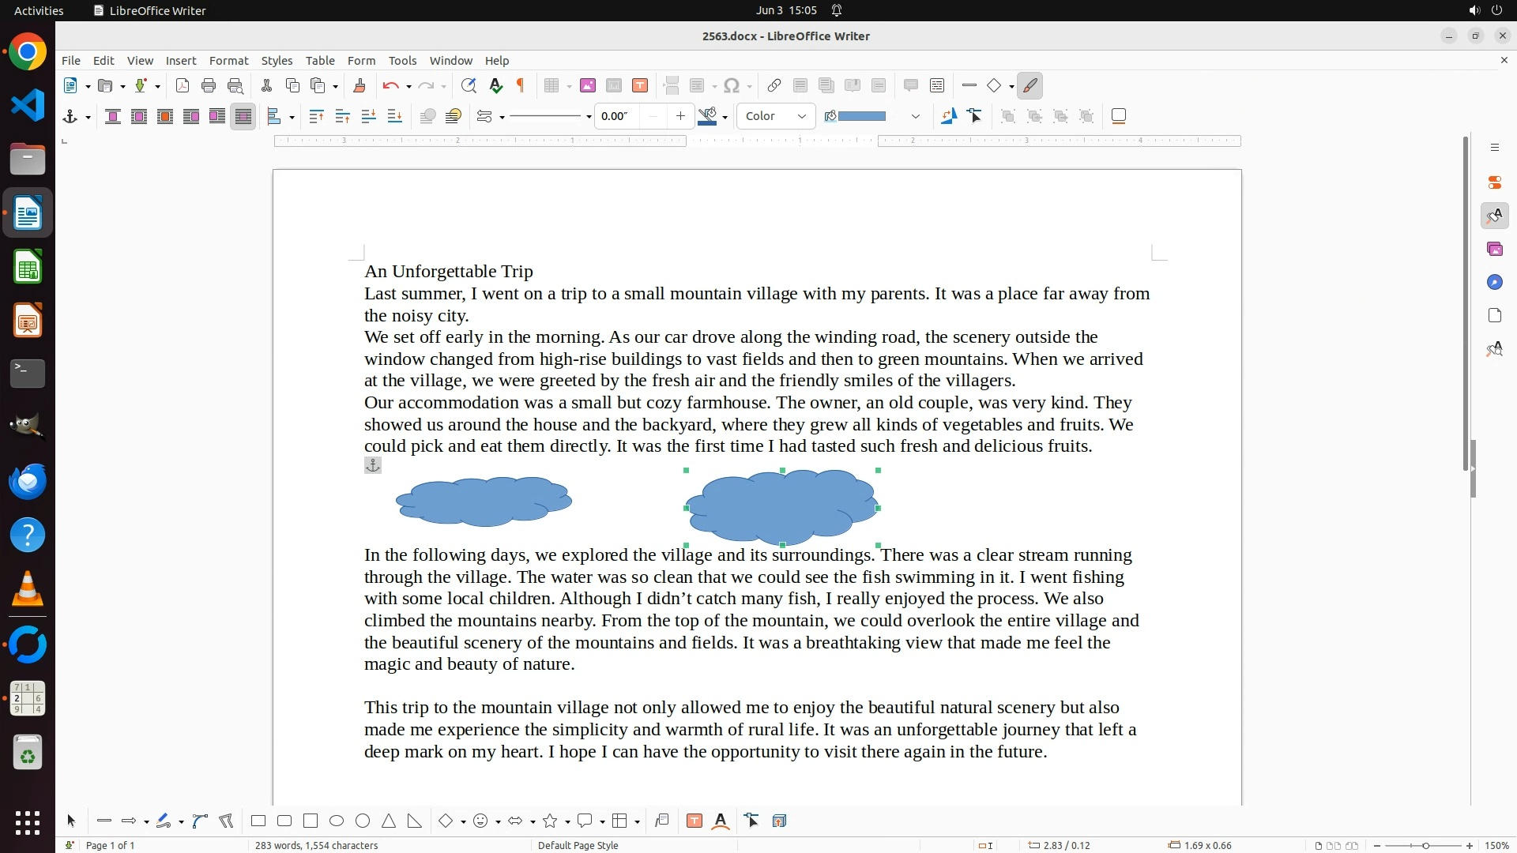
Task: Click the Insert Image icon
Action: click(x=587, y=86)
